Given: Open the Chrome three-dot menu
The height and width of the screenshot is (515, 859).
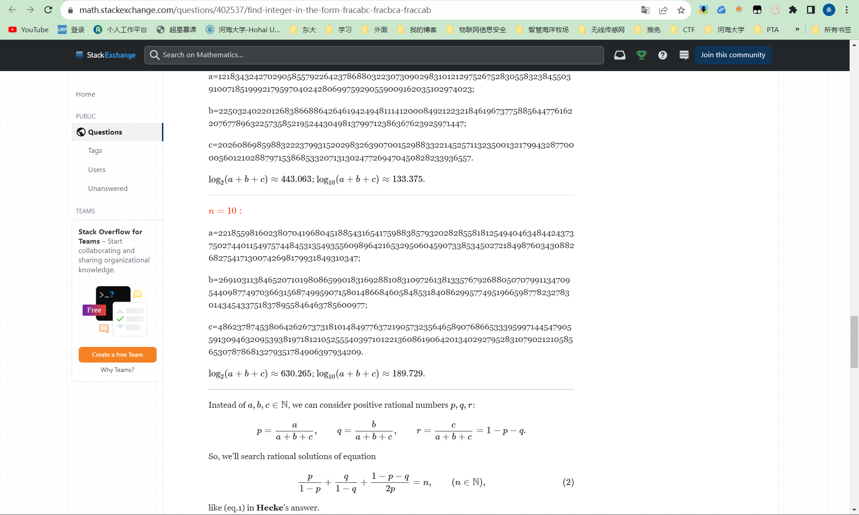Looking at the screenshot, I should tap(846, 10).
